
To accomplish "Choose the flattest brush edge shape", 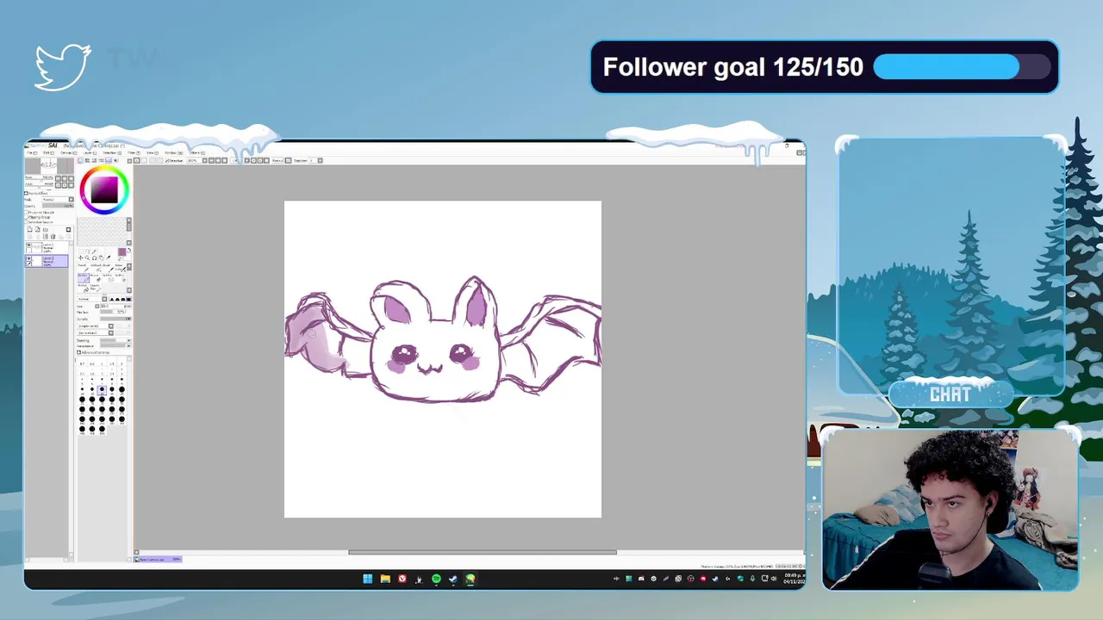I will tap(128, 299).
